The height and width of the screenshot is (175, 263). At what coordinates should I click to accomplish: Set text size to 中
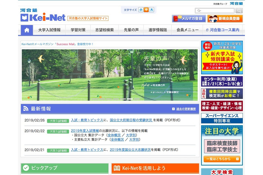[x=146, y=10]
